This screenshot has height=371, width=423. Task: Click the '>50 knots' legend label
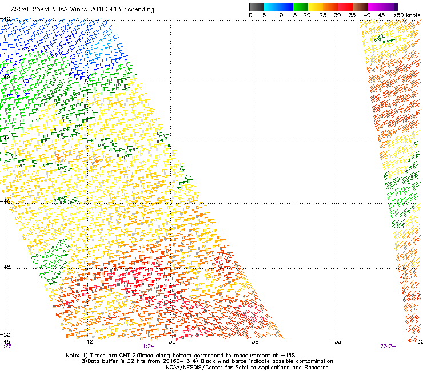406,15
